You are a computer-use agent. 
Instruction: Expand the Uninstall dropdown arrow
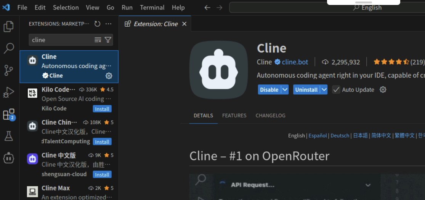point(324,89)
